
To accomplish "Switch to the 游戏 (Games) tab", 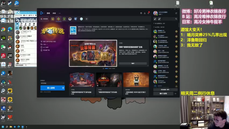I will point(48,13).
